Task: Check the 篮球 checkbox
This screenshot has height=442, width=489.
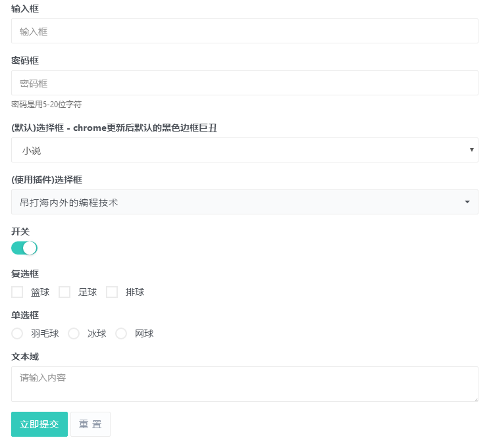Action: point(17,292)
